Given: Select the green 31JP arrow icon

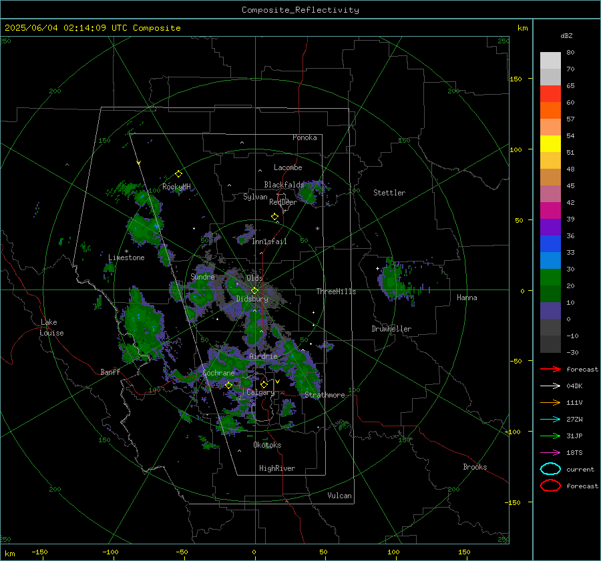Looking at the screenshot, I should coord(550,436).
